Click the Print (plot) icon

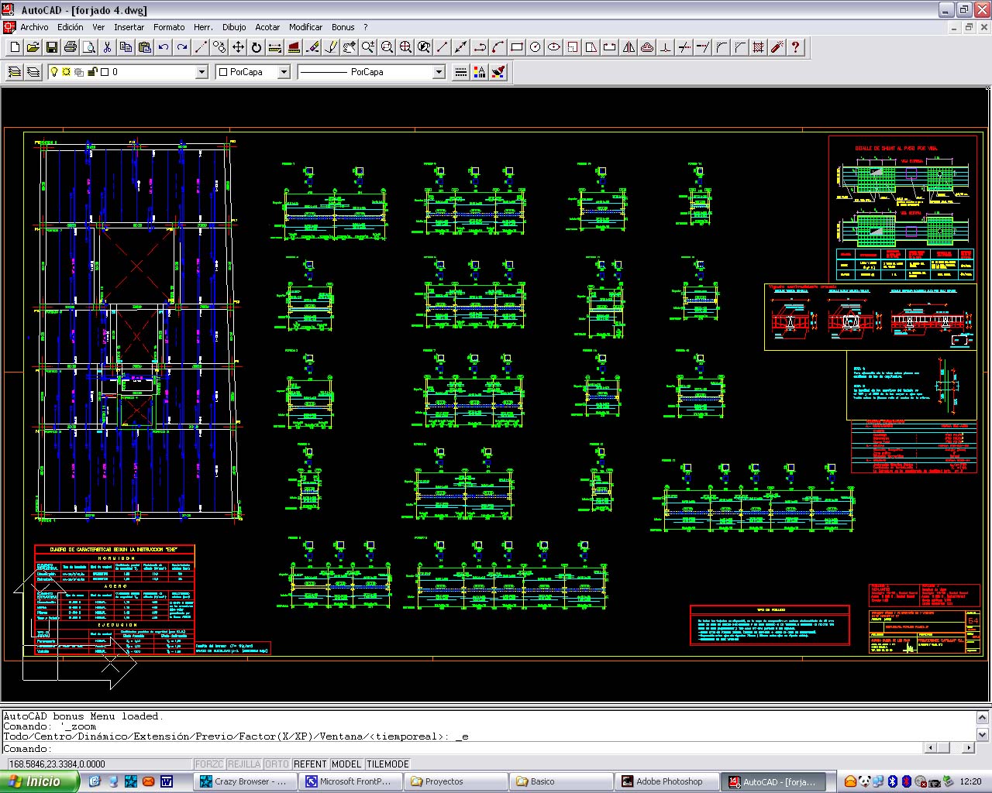(71, 47)
